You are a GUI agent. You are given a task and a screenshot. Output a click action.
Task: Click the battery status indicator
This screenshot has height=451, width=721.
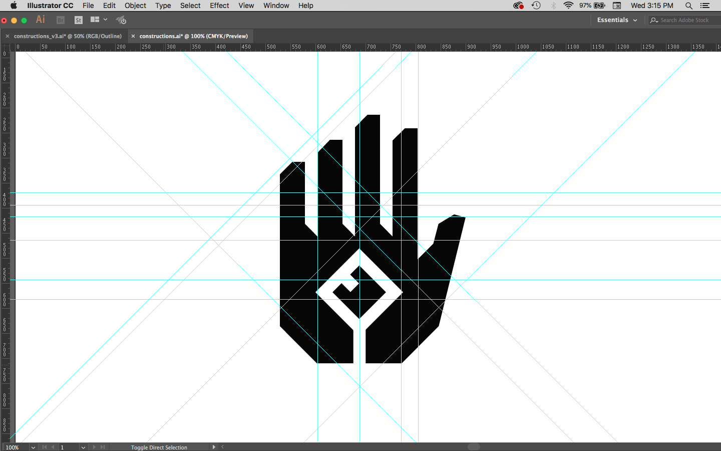592,6
